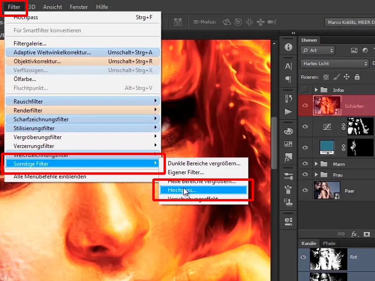Expand the Infos layer group

pos(316,90)
